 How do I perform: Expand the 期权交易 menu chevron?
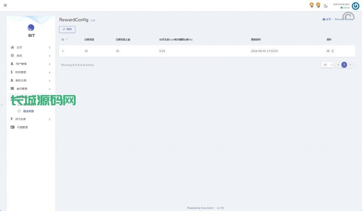pyautogui.click(x=49, y=81)
